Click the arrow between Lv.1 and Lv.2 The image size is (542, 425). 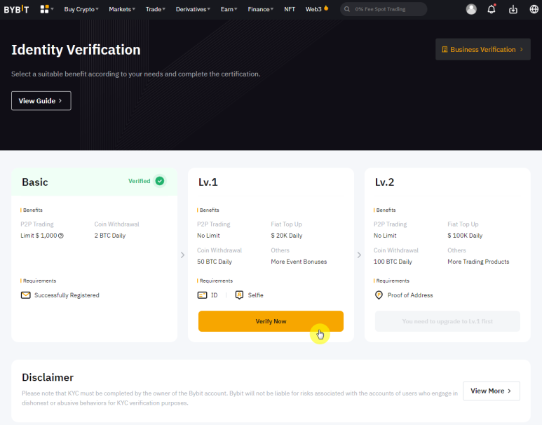[359, 255]
